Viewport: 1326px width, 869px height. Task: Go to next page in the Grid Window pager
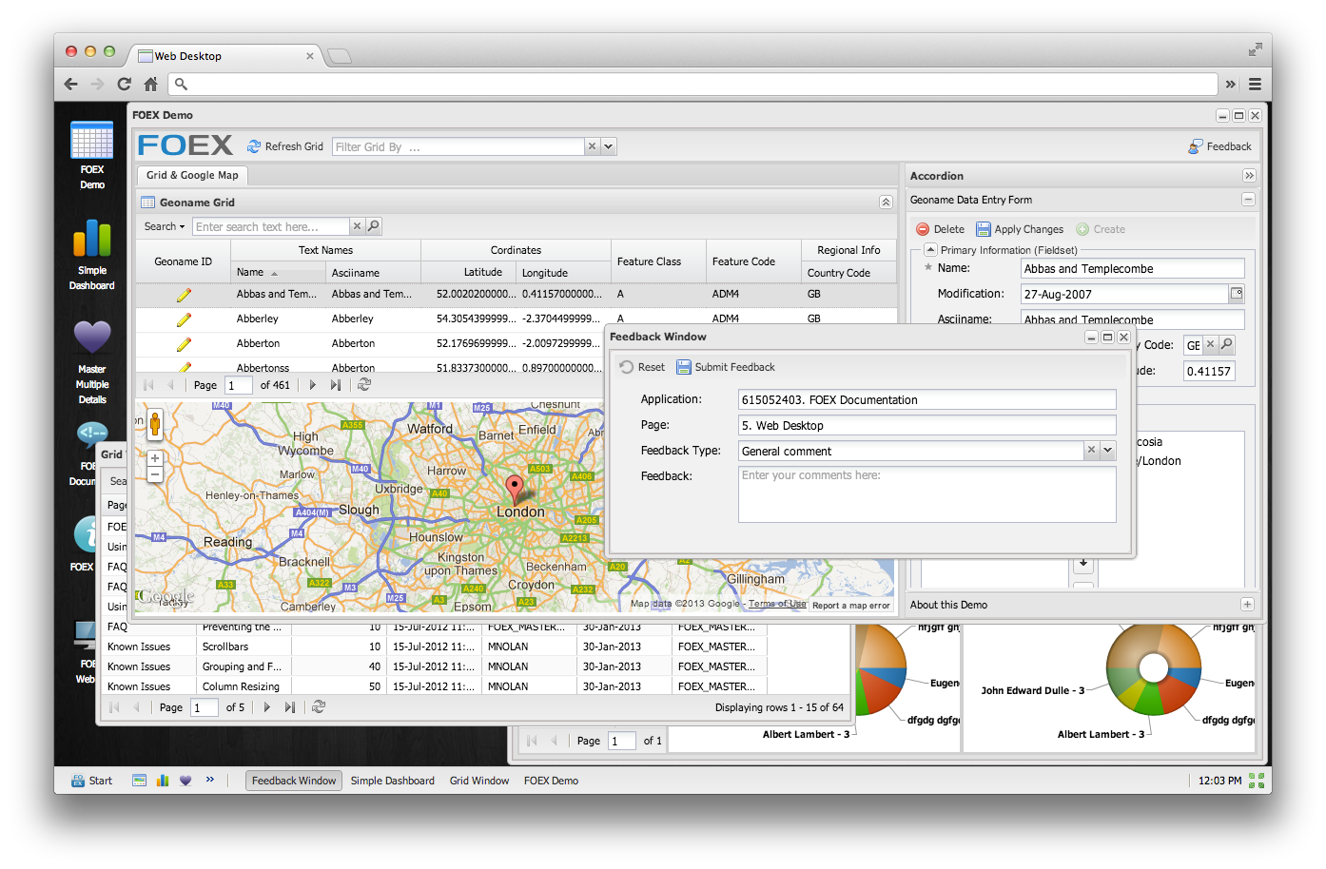[266, 707]
